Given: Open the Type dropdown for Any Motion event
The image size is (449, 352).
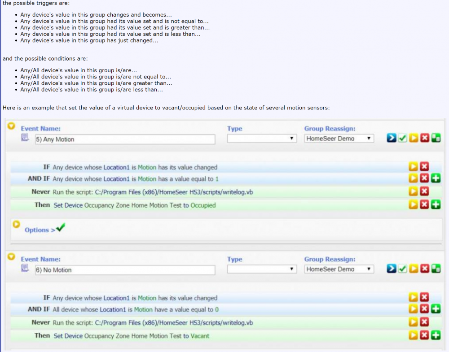Looking at the screenshot, I should (x=262, y=139).
